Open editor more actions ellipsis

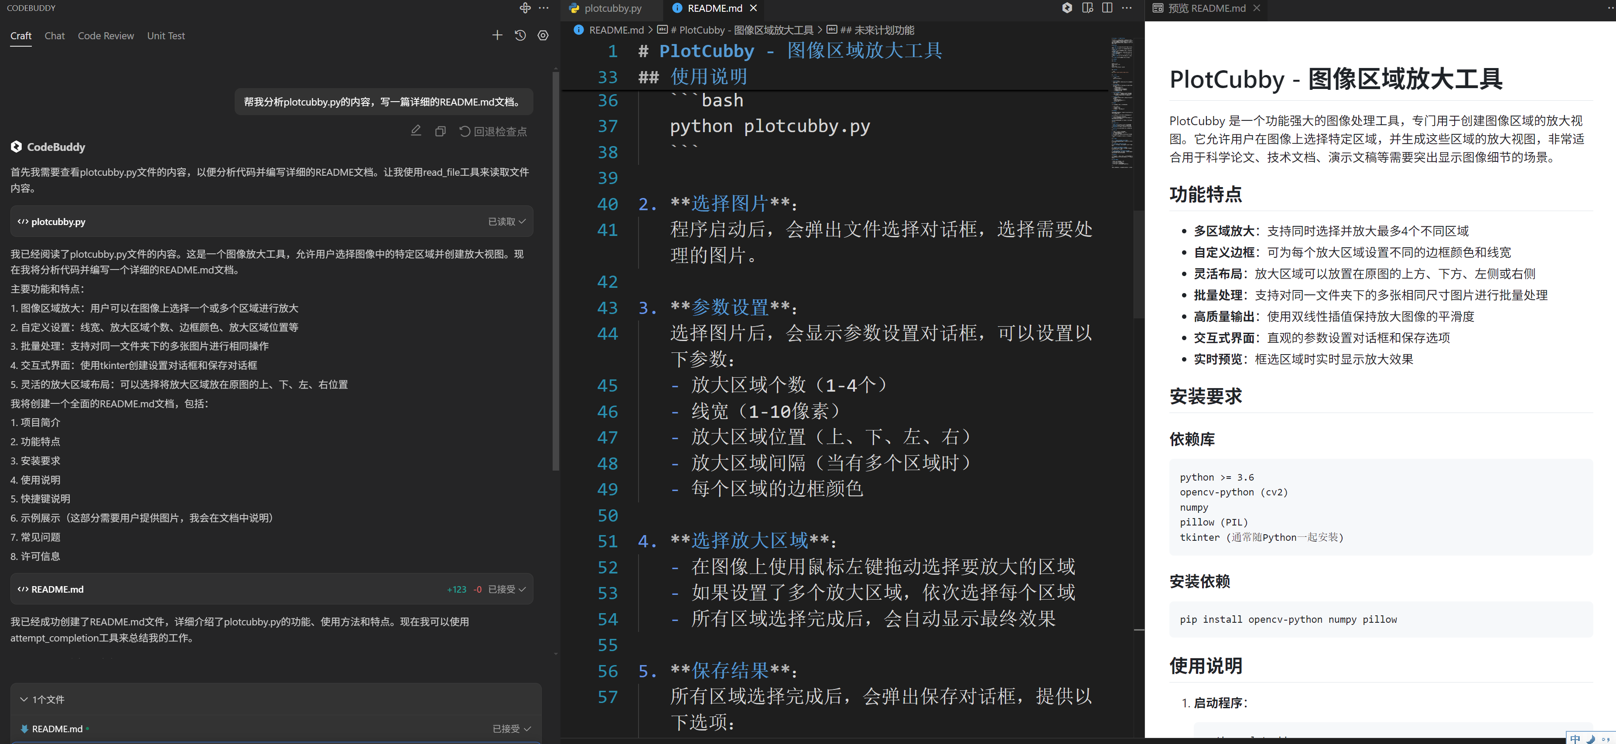click(1127, 8)
